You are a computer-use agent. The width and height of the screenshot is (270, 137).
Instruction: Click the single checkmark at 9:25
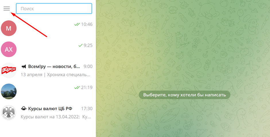pyautogui.click(x=80, y=45)
